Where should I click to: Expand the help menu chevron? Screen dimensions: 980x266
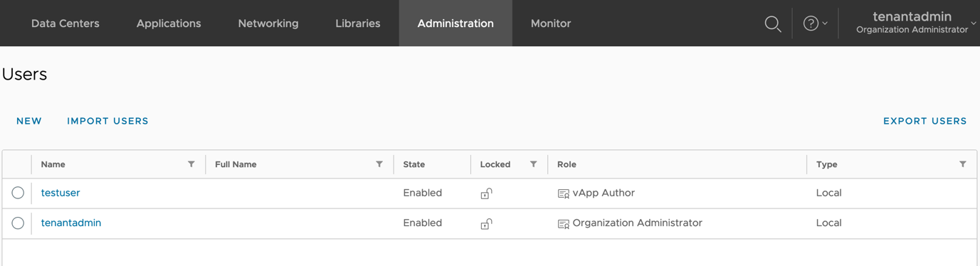pos(825,23)
